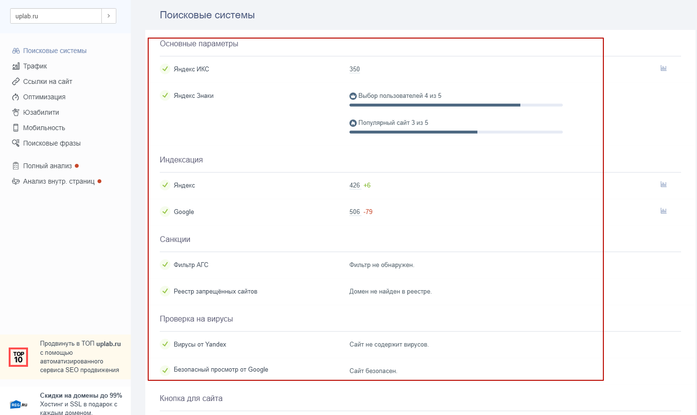Click the 506 Google indexed pages link
The height and width of the screenshot is (415, 697).
(x=354, y=212)
